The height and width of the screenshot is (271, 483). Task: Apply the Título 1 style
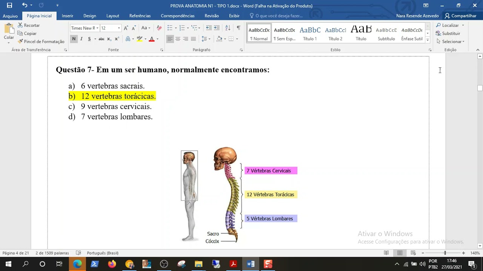tap(310, 33)
